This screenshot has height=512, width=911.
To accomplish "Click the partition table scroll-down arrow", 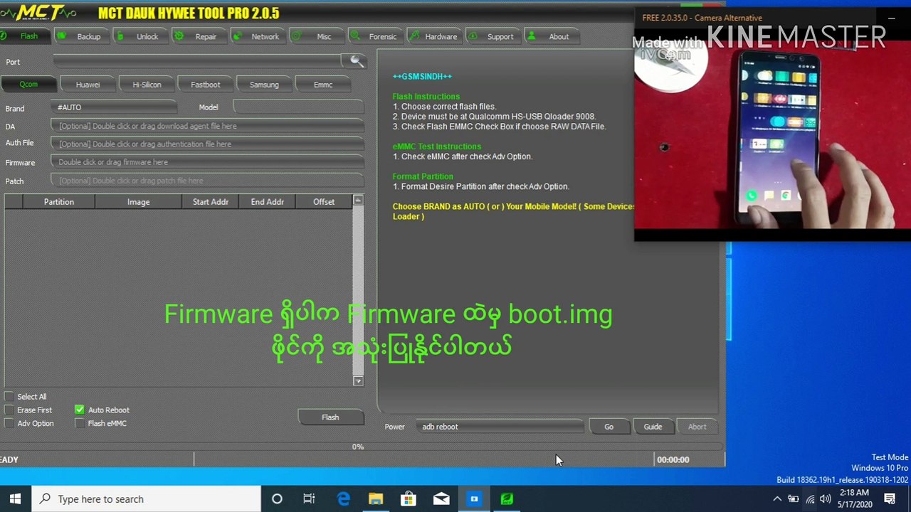I will (358, 381).
